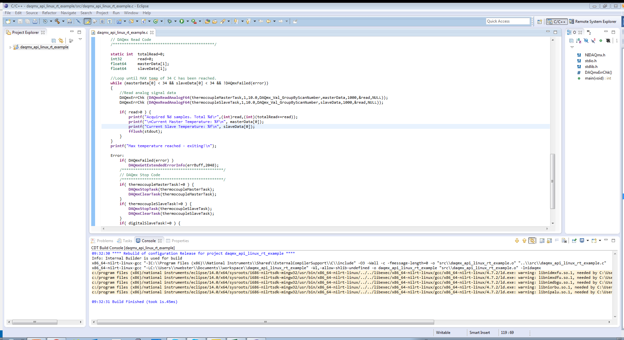Click Collapse All in Outline view
624x340 pixels.
tap(571, 41)
